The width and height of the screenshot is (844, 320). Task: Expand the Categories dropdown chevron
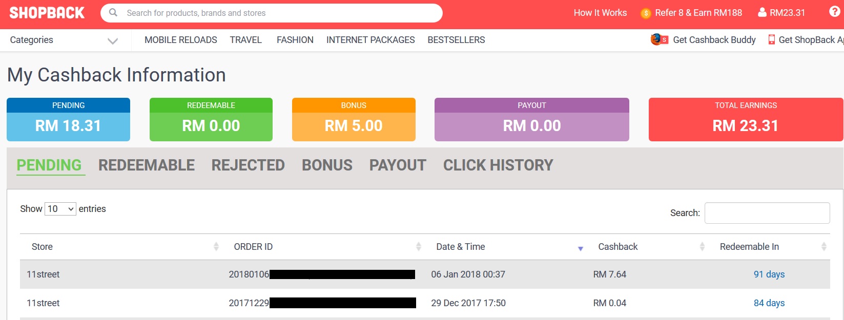pyautogui.click(x=113, y=41)
